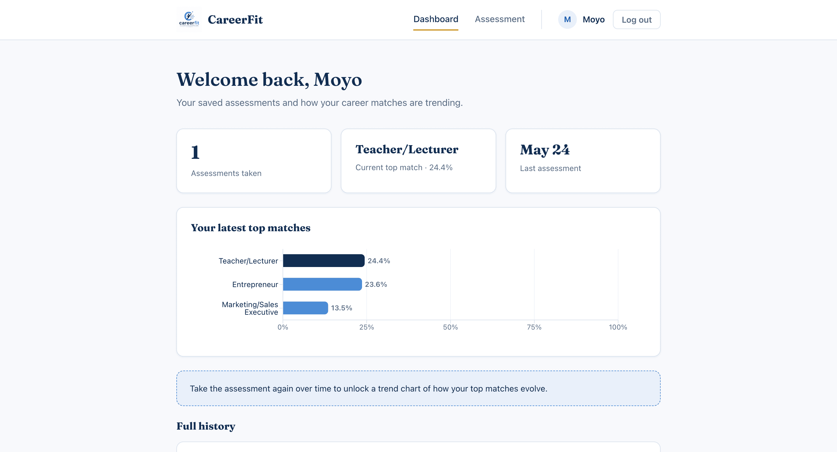
Task: Click the Teacher/Lecturer chart bar
Action: [x=324, y=261]
